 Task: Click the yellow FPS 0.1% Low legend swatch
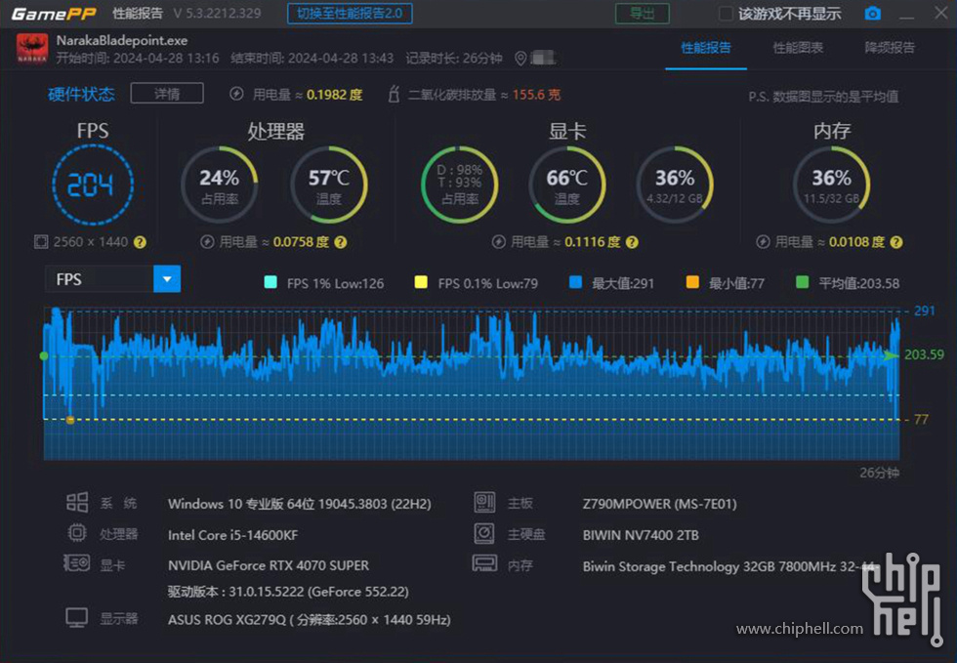point(421,282)
